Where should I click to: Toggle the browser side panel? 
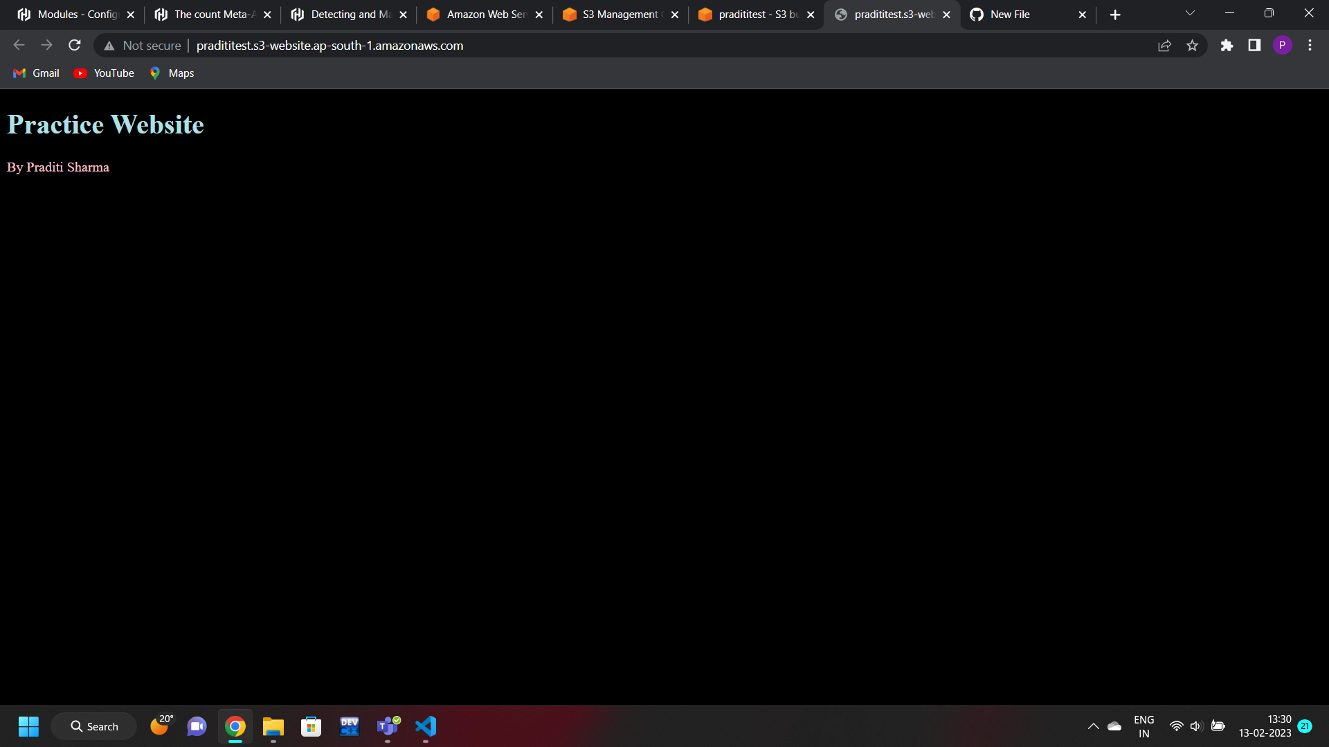coord(1254,46)
